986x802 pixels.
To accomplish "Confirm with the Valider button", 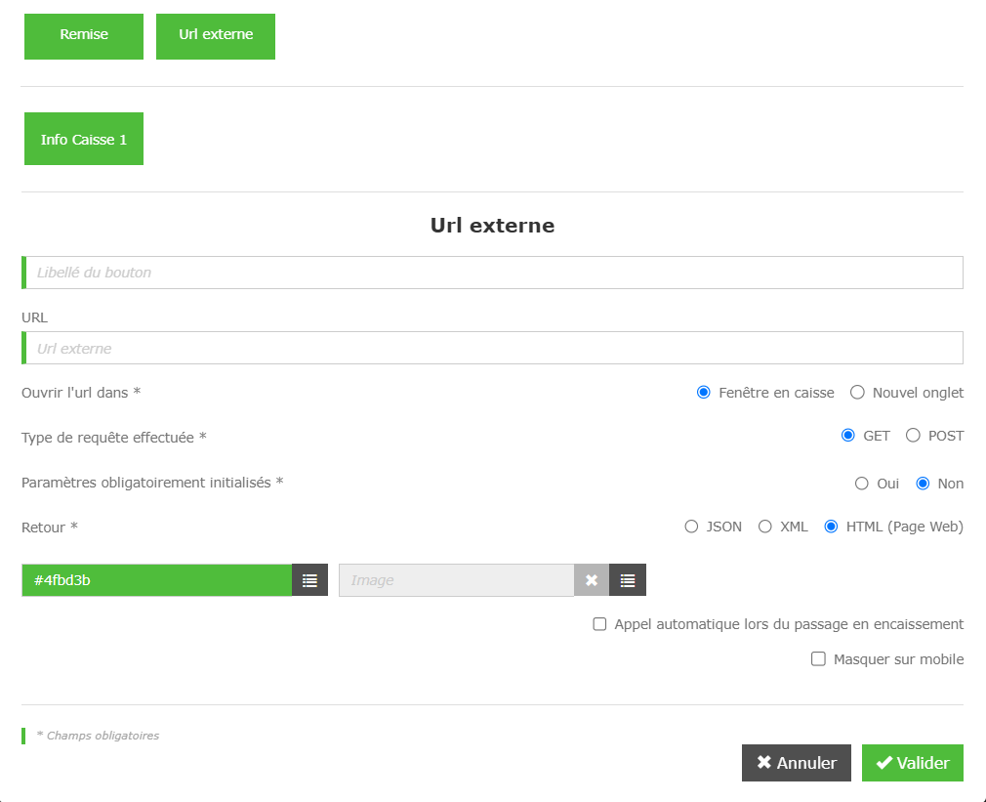I will pyautogui.click(x=913, y=763).
